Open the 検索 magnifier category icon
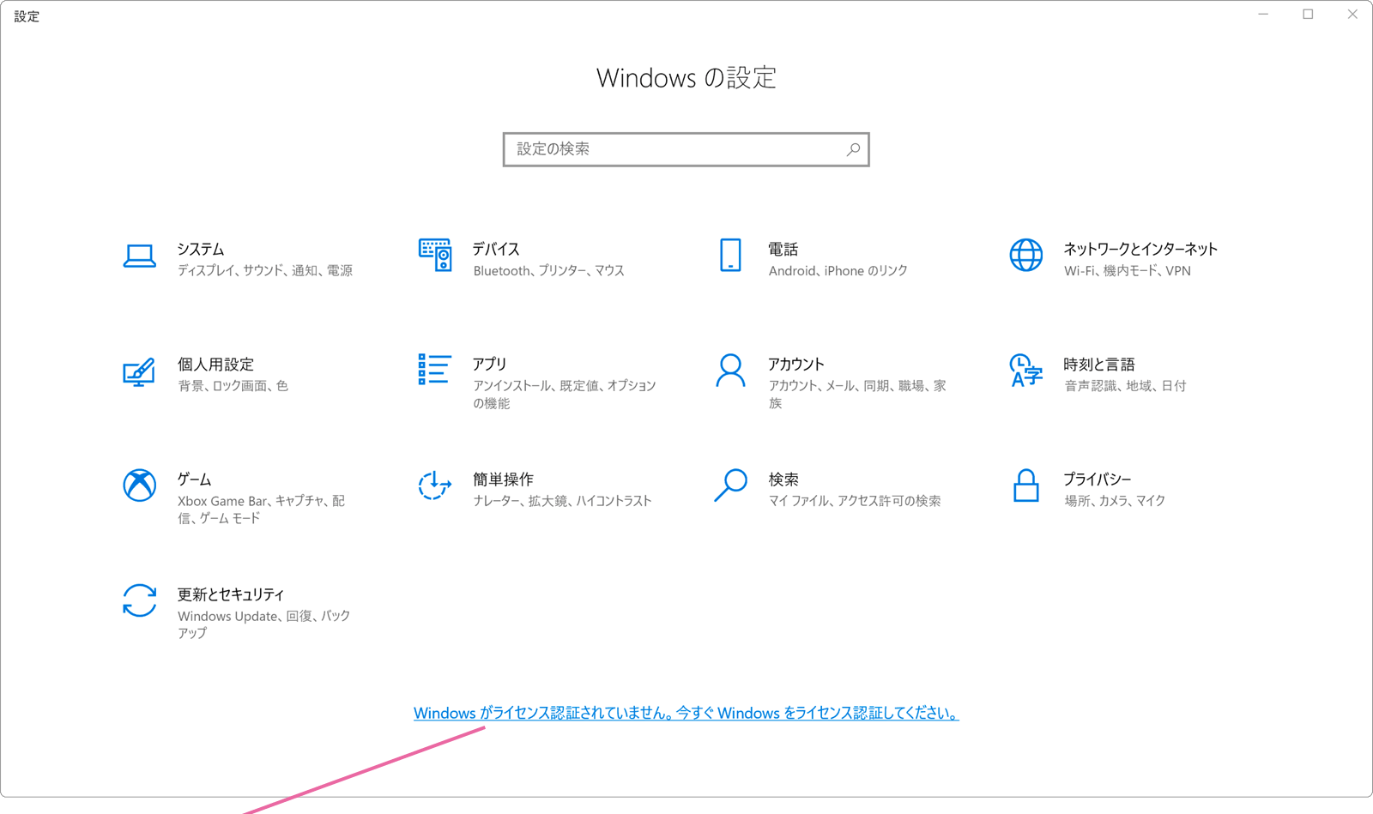Image resolution: width=1373 pixels, height=814 pixels. click(730, 485)
